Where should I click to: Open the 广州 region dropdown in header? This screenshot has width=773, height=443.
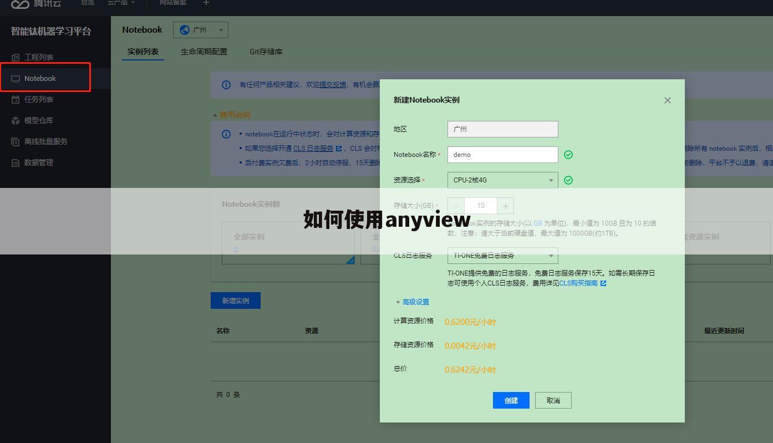(201, 30)
